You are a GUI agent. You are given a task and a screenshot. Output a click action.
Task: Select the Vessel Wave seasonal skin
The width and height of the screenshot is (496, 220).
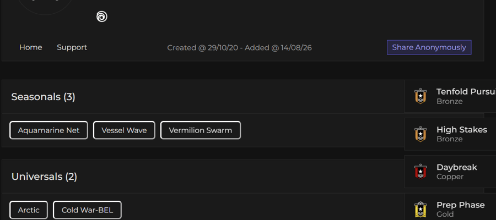124,130
